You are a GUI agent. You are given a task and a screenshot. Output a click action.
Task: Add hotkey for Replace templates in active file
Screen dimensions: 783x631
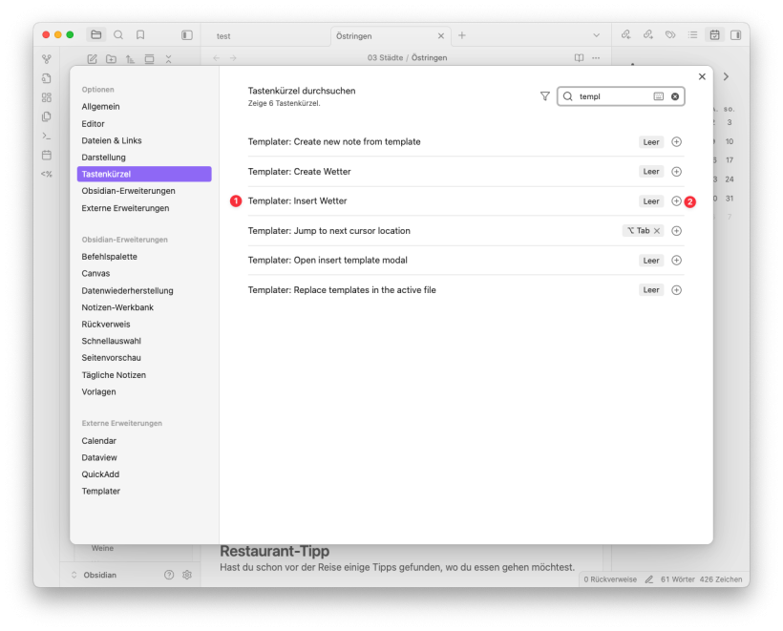tap(676, 290)
